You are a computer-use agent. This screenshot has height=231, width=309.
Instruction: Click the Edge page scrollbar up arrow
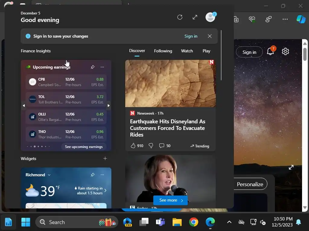pyautogui.click(x=305, y=44)
